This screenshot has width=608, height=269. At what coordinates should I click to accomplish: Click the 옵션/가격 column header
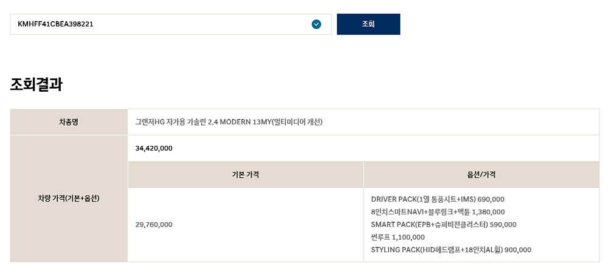(x=481, y=175)
